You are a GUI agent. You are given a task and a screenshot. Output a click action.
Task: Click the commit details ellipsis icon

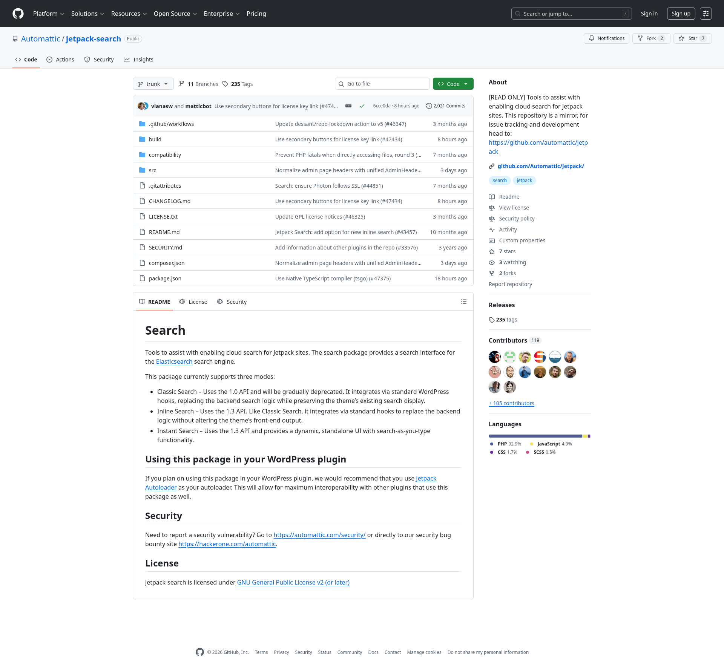(x=348, y=106)
